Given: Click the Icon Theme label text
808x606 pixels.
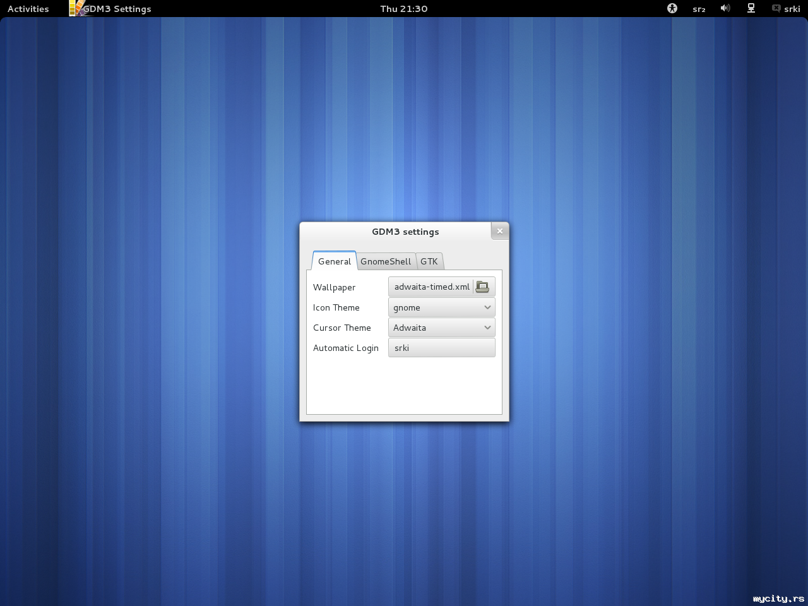Looking at the screenshot, I should (336, 307).
